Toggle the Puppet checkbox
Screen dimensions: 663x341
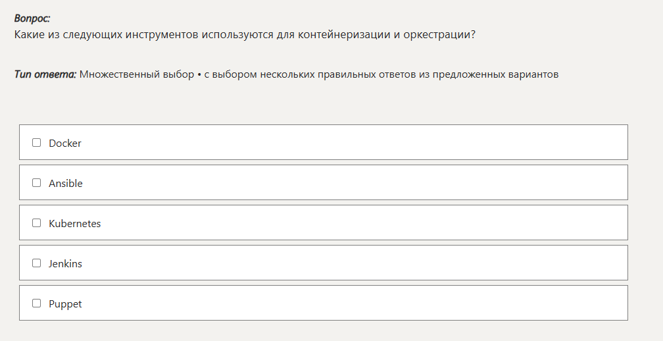coord(37,303)
